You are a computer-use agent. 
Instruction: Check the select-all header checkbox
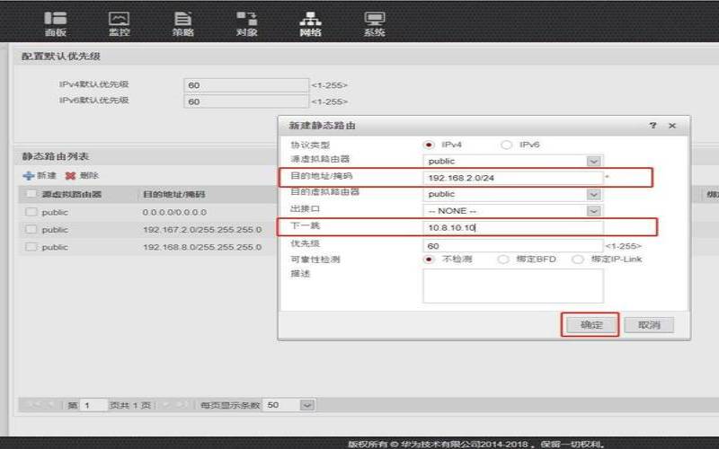pos(31,194)
